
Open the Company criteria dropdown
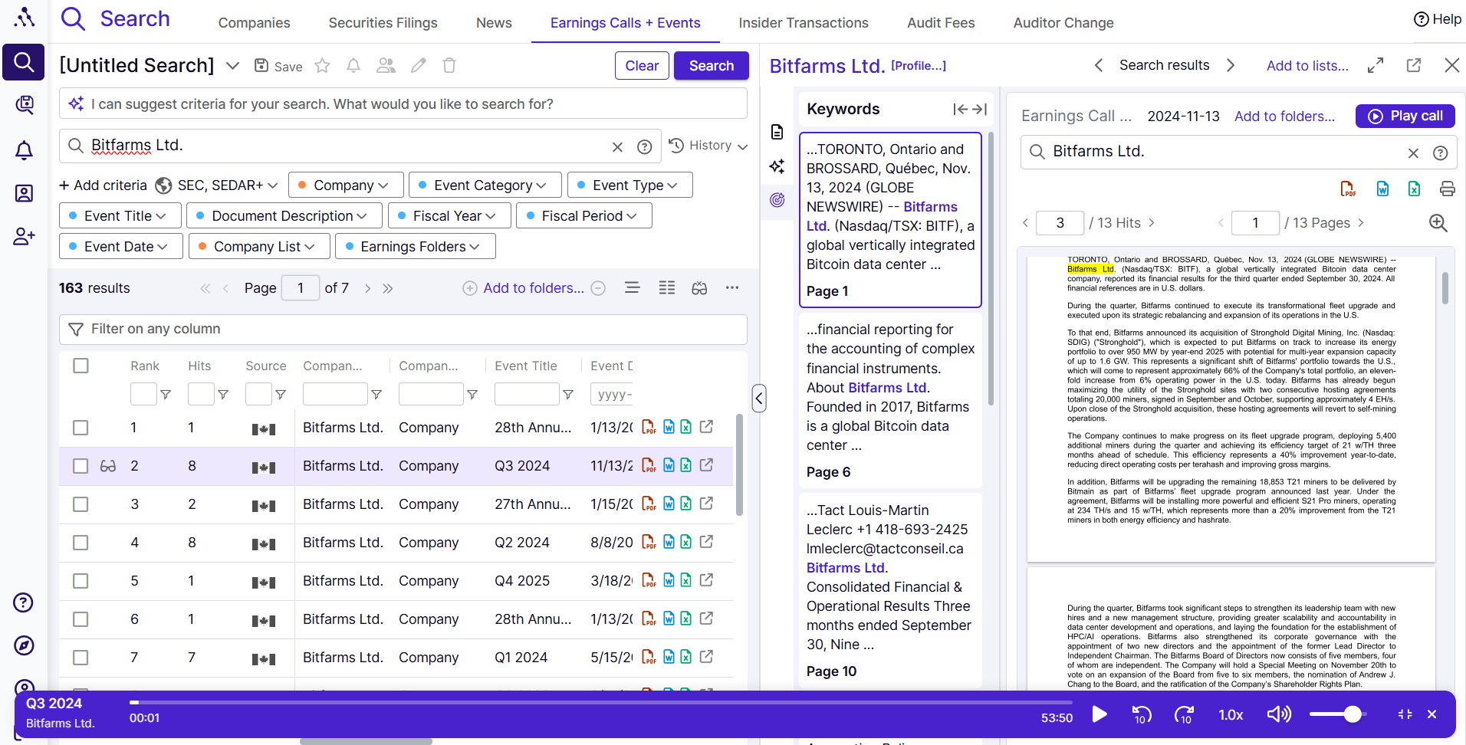click(346, 185)
